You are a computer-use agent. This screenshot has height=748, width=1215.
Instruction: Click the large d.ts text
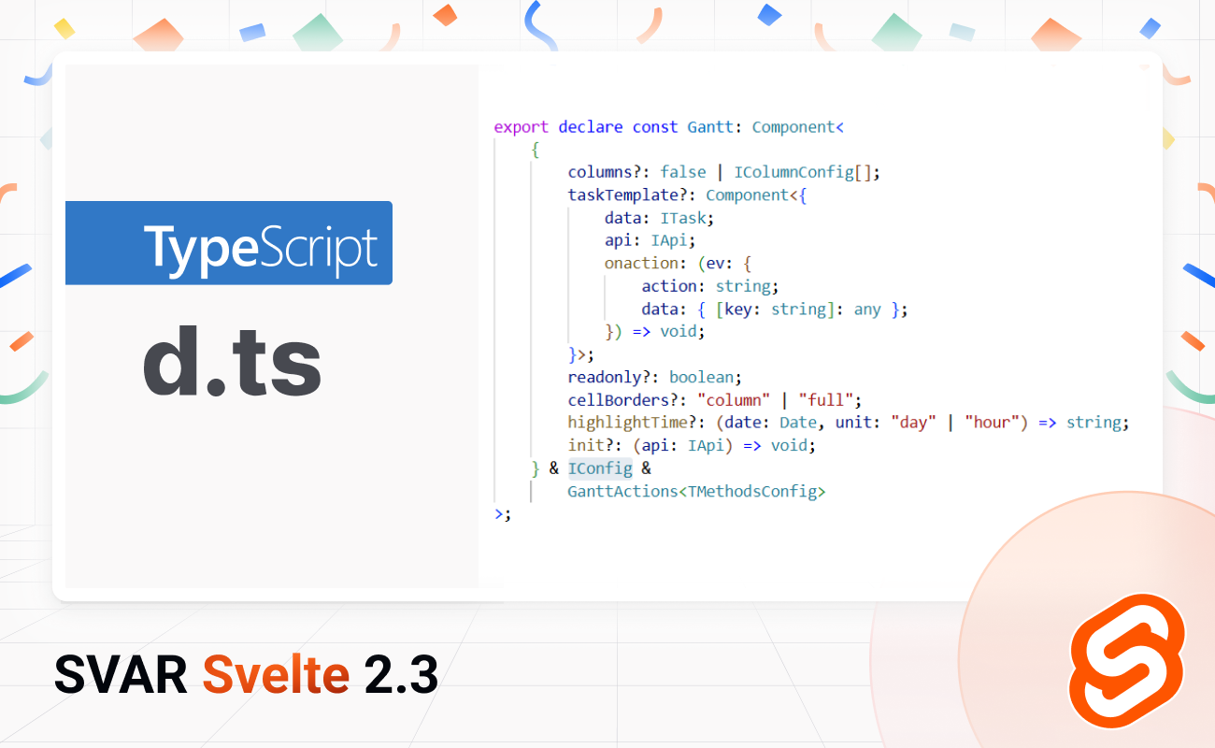coord(232,363)
